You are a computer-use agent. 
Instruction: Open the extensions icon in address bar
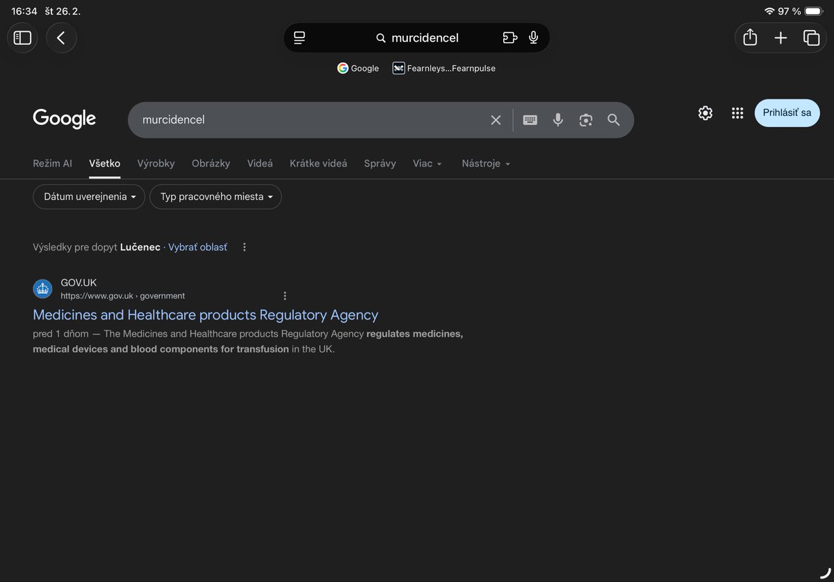(x=510, y=38)
